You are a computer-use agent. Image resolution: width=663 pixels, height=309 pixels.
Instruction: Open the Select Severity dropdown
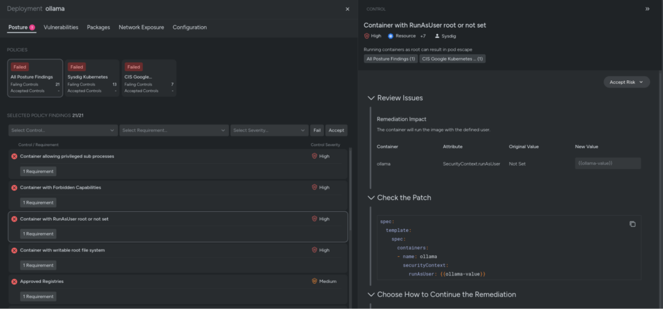269,130
